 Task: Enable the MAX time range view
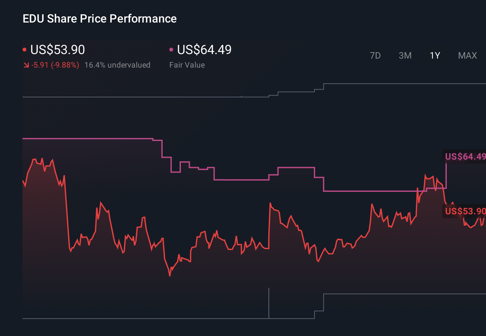[x=467, y=55]
